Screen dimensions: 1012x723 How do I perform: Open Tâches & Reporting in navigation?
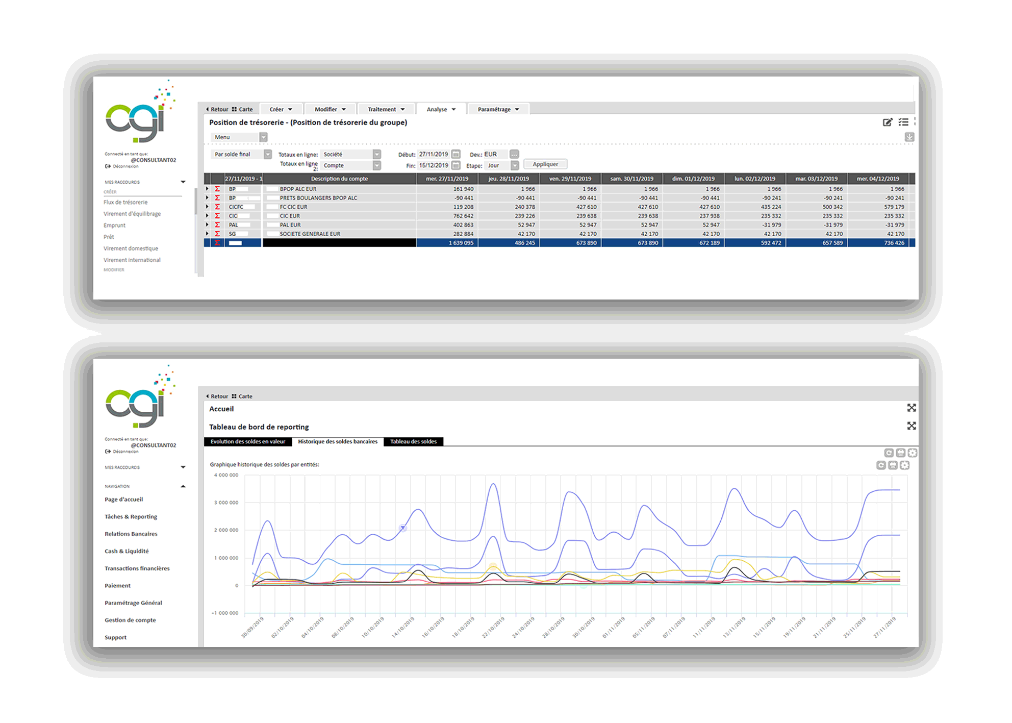coord(131,517)
